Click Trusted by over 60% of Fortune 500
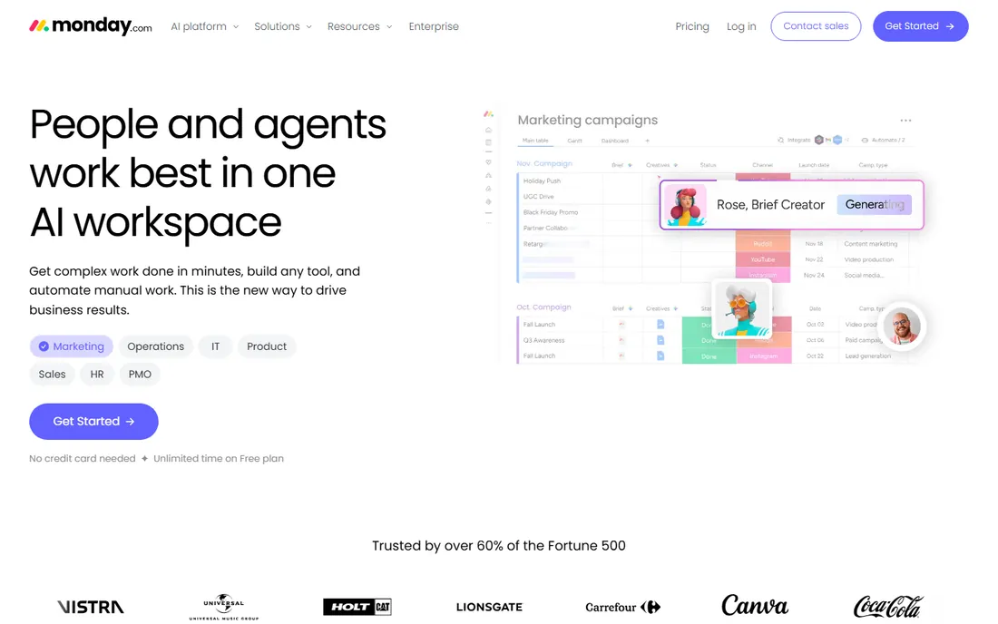 pos(499,546)
